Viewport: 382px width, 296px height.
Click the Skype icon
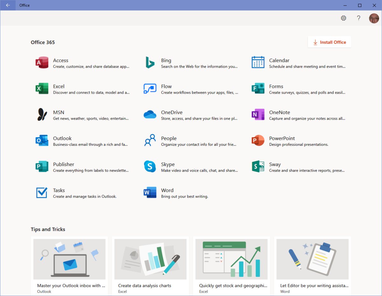pyautogui.click(x=150, y=166)
